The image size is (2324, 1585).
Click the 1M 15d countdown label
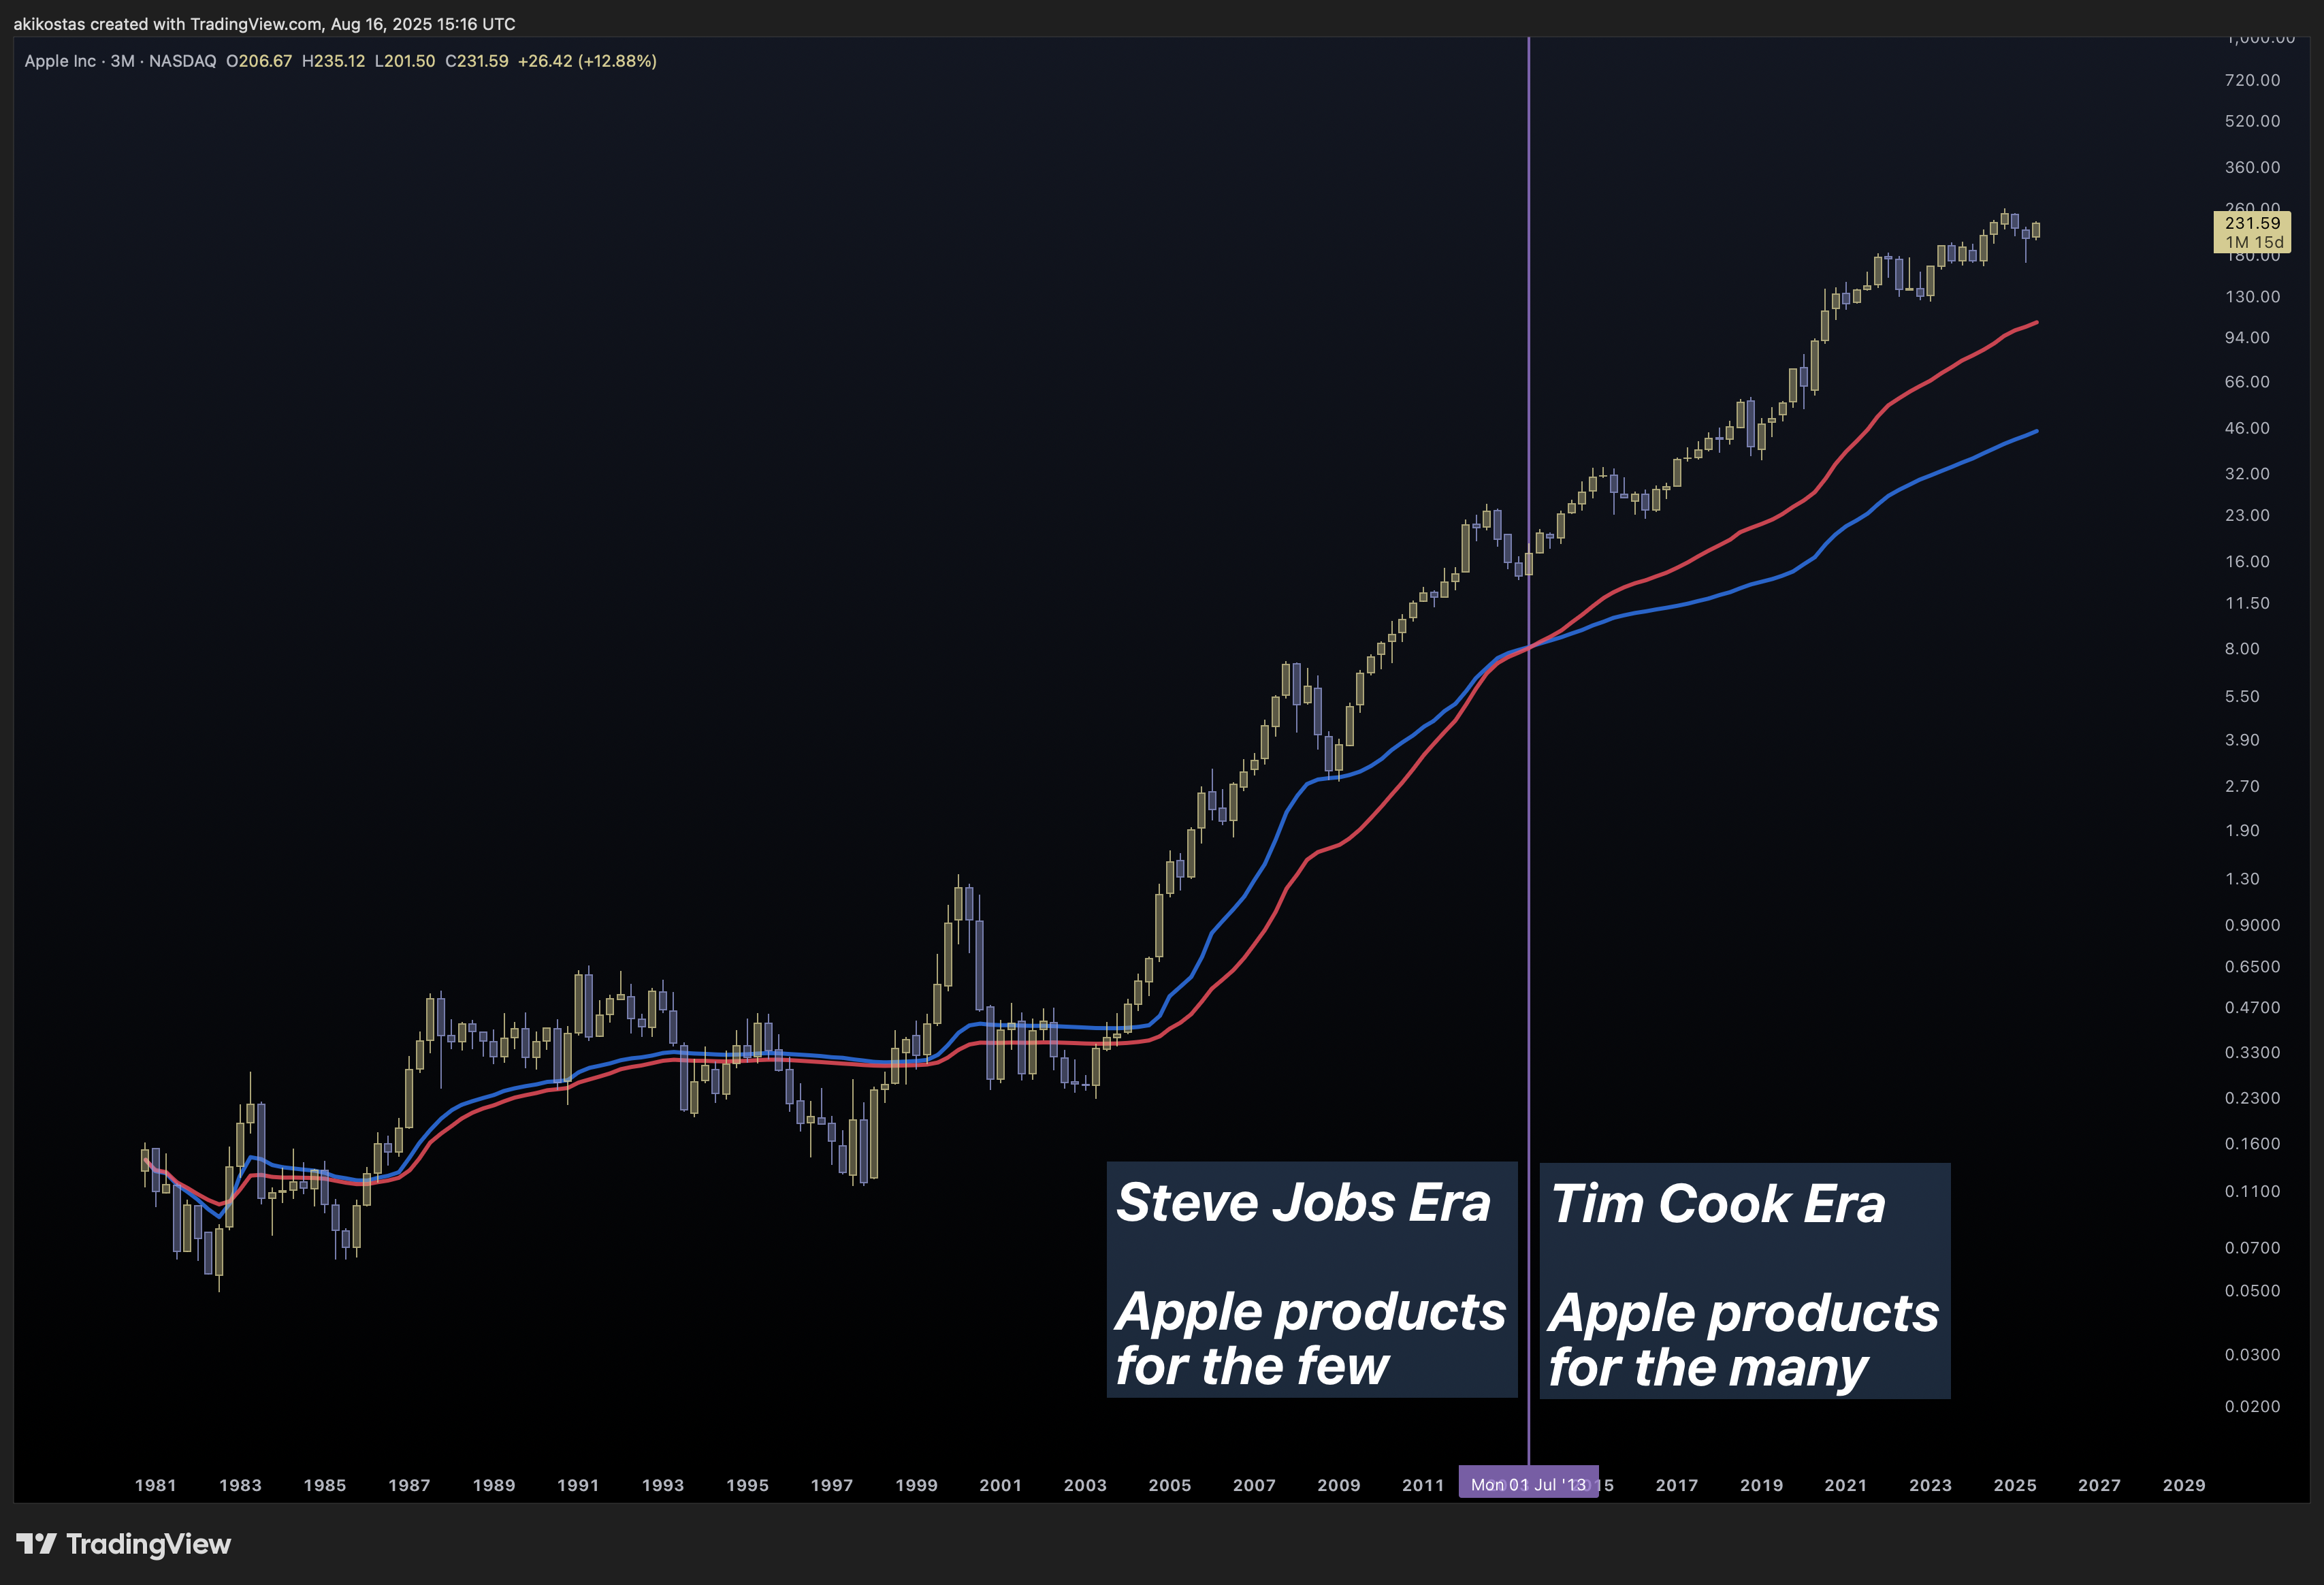click(2254, 242)
